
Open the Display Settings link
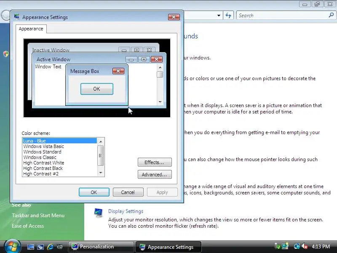(126, 211)
